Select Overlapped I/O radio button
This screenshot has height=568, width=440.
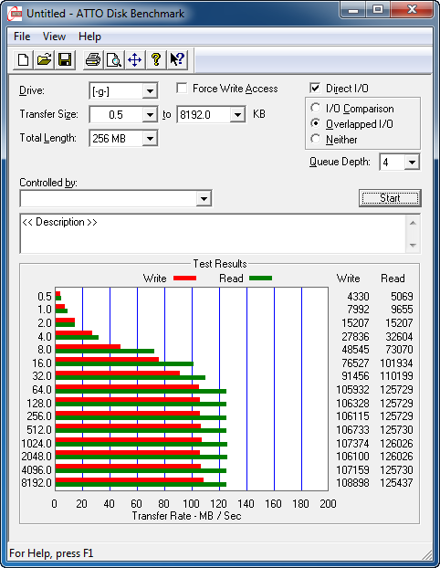[x=316, y=123]
